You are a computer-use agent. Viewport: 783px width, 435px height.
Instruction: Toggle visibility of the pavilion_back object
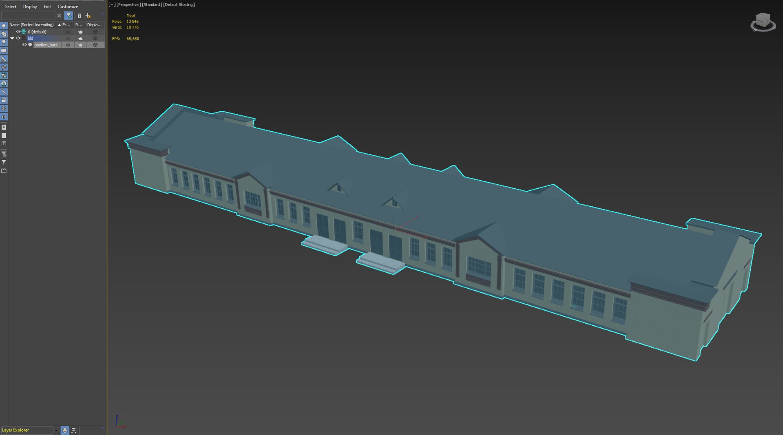point(24,45)
